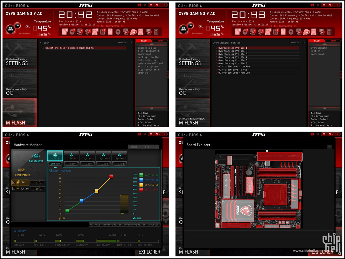Click back arrow beside HOT KEY on Overclocking Profiles page
345x259 pixels.
click(x=304, y=43)
